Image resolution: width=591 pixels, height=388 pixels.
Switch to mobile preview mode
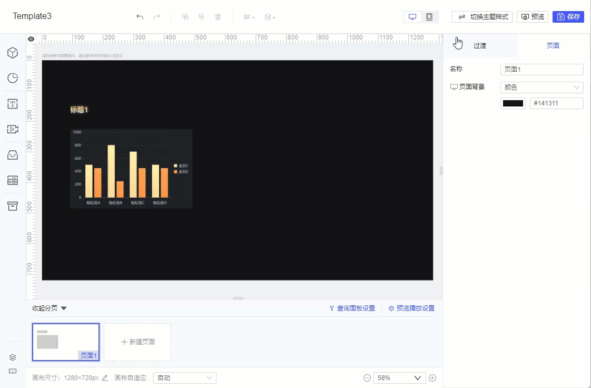coord(429,16)
